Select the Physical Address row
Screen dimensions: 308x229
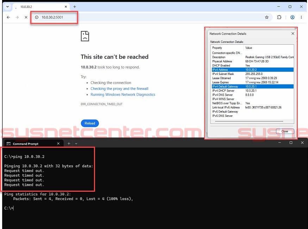253,61
